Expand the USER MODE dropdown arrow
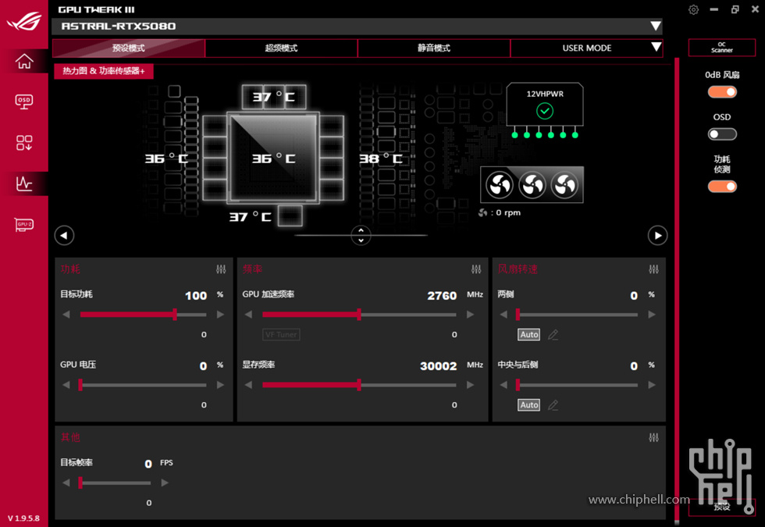Image resolution: width=765 pixels, height=527 pixels. [656, 48]
